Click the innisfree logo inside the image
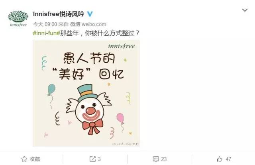This screenshot has width=255, height=165. [x=122, y=46]
